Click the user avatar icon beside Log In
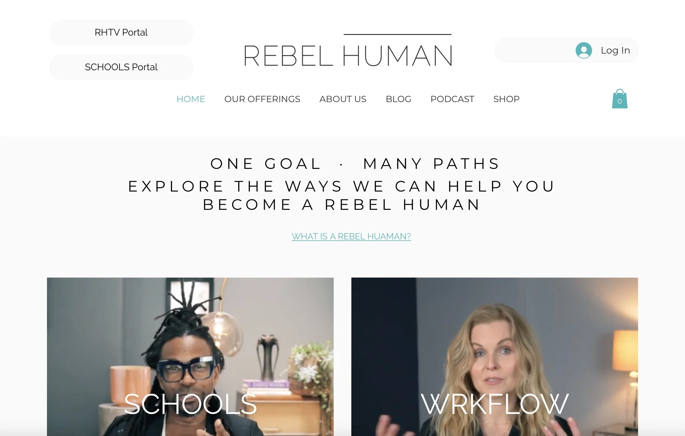The width and height of the screenshot is (685, 436). (584, 50)
